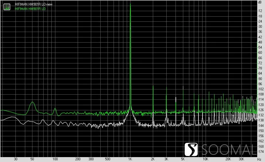Image resolution: width=265 pixels, height=162 pixels.
Task: Click the 200 frequency axis label
Action: (x=78, y=159)
